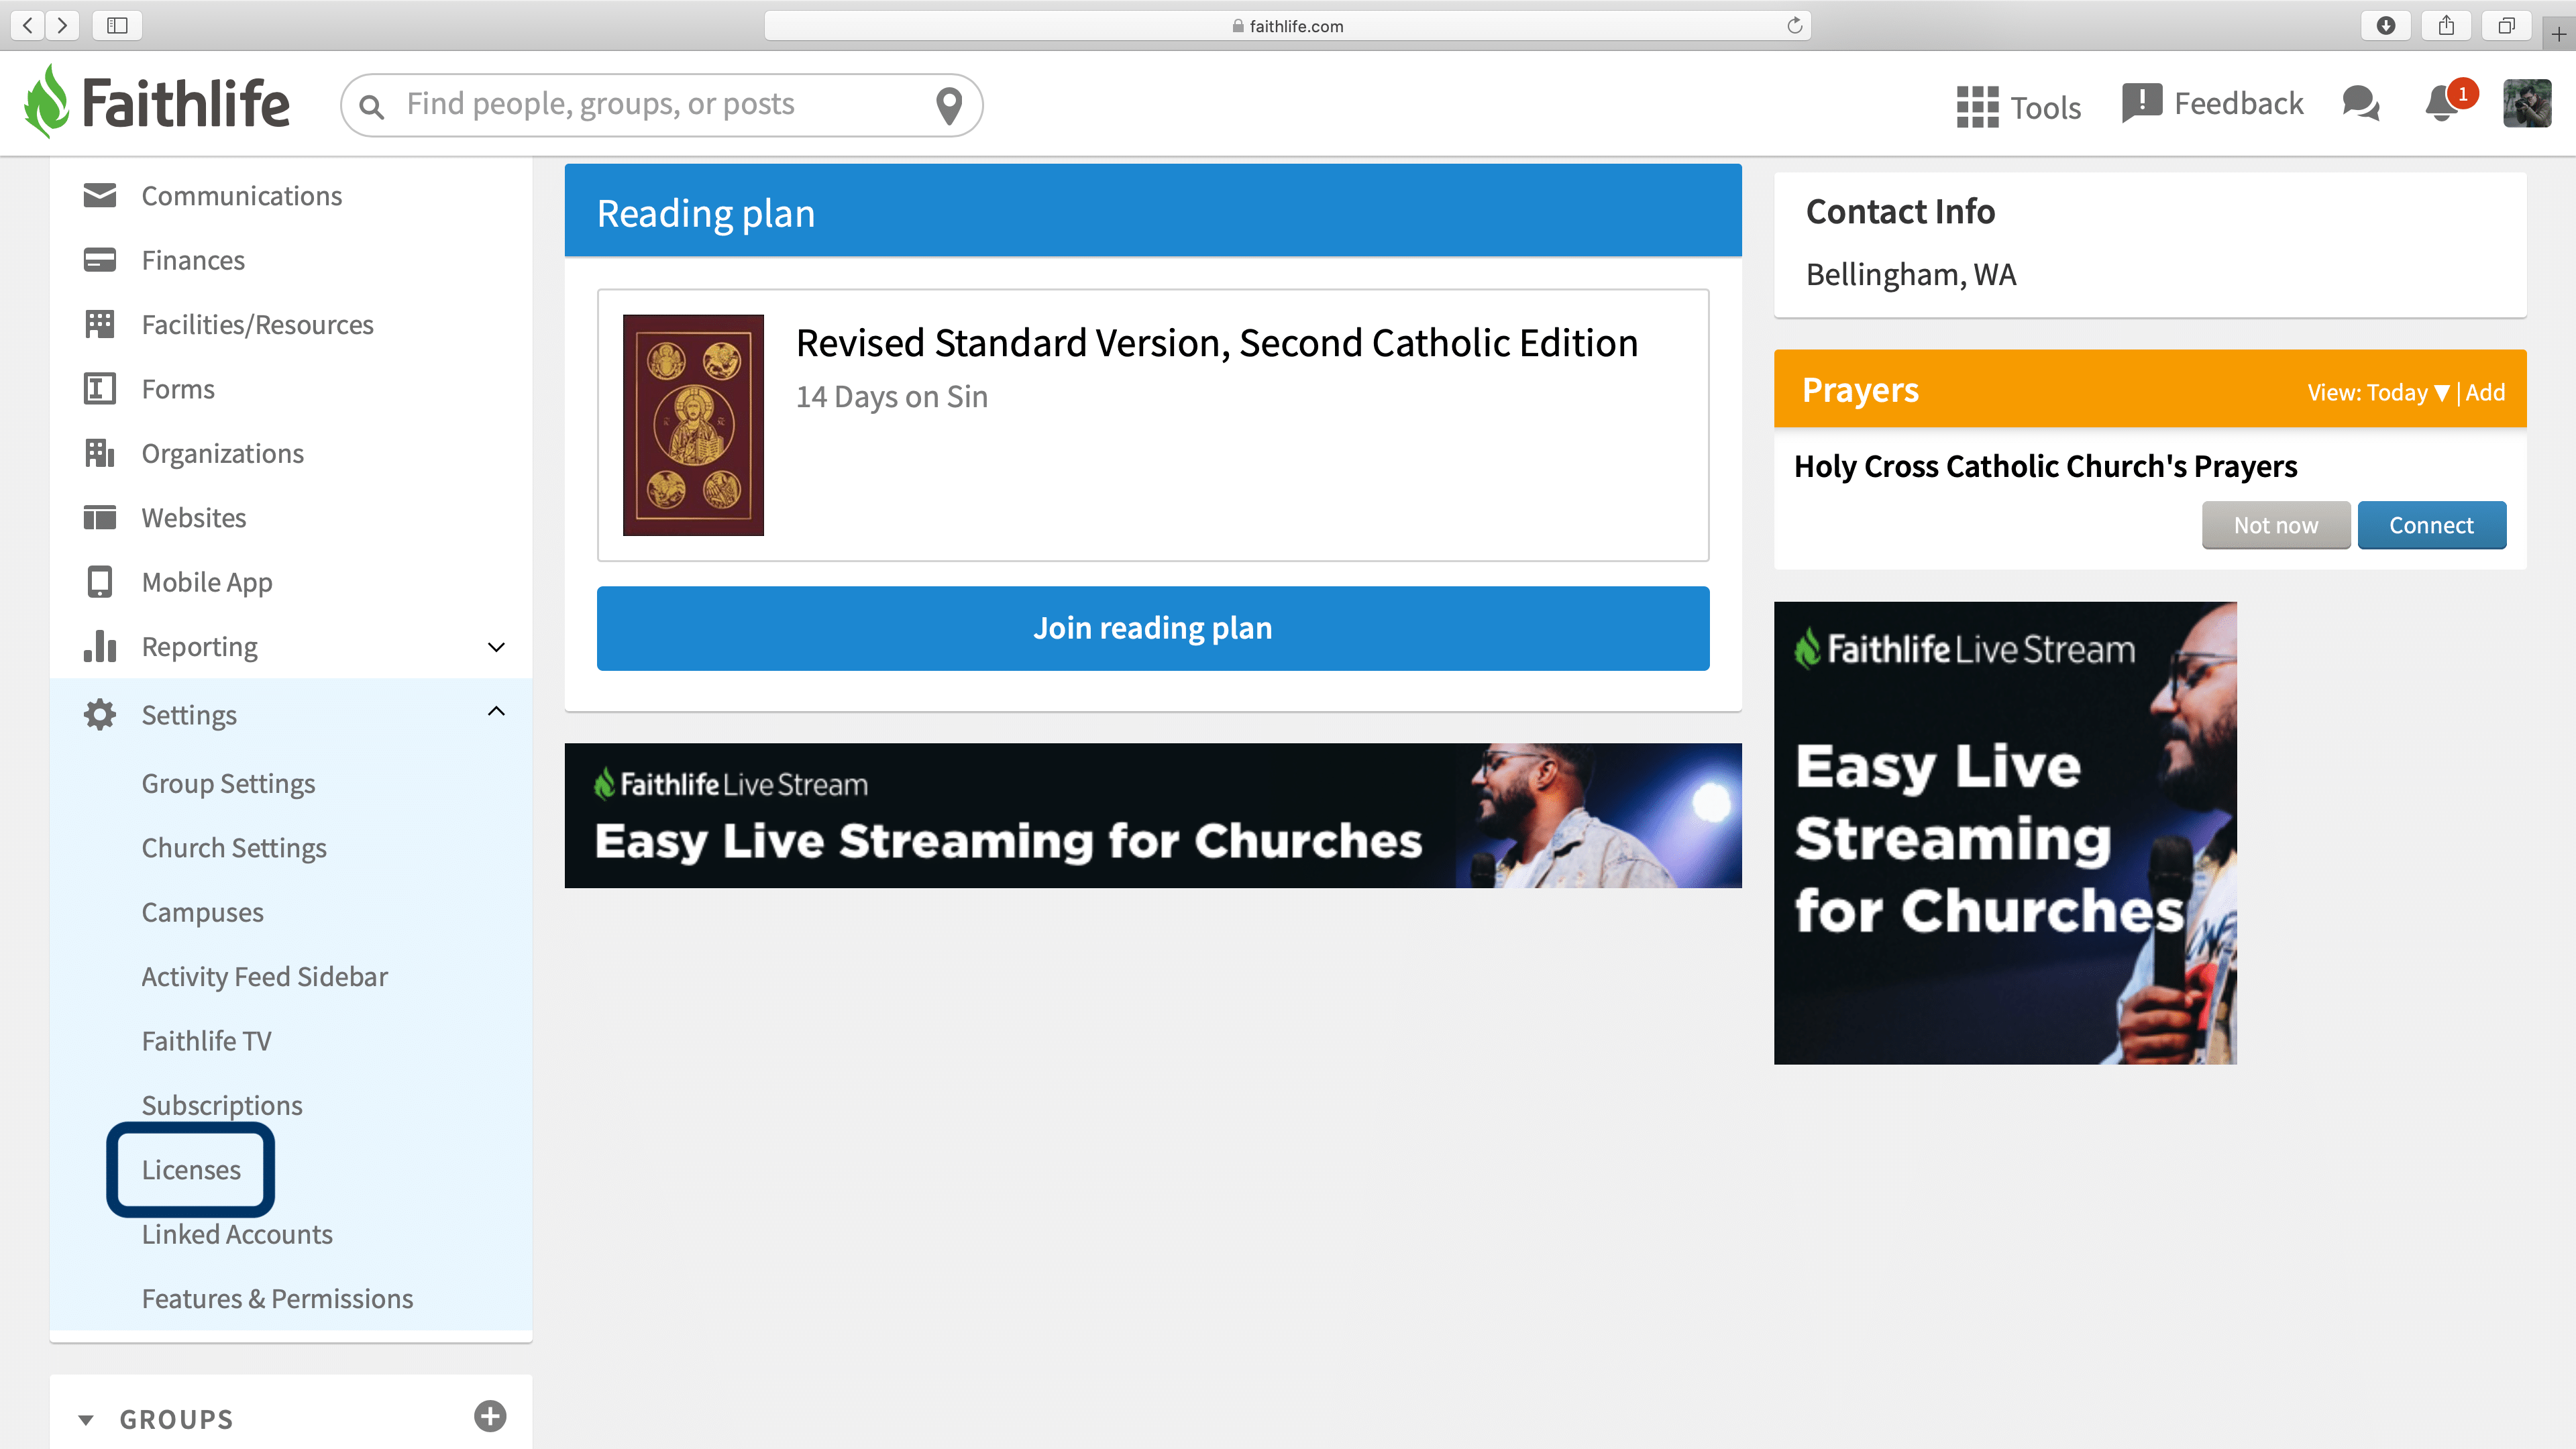The image size is (2576, 1449).
Task: Click the Websites layout icon
Action: point(99,517)
